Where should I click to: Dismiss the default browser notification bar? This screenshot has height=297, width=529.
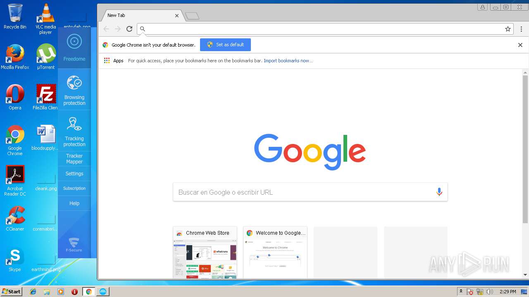(x=520, y=45)
